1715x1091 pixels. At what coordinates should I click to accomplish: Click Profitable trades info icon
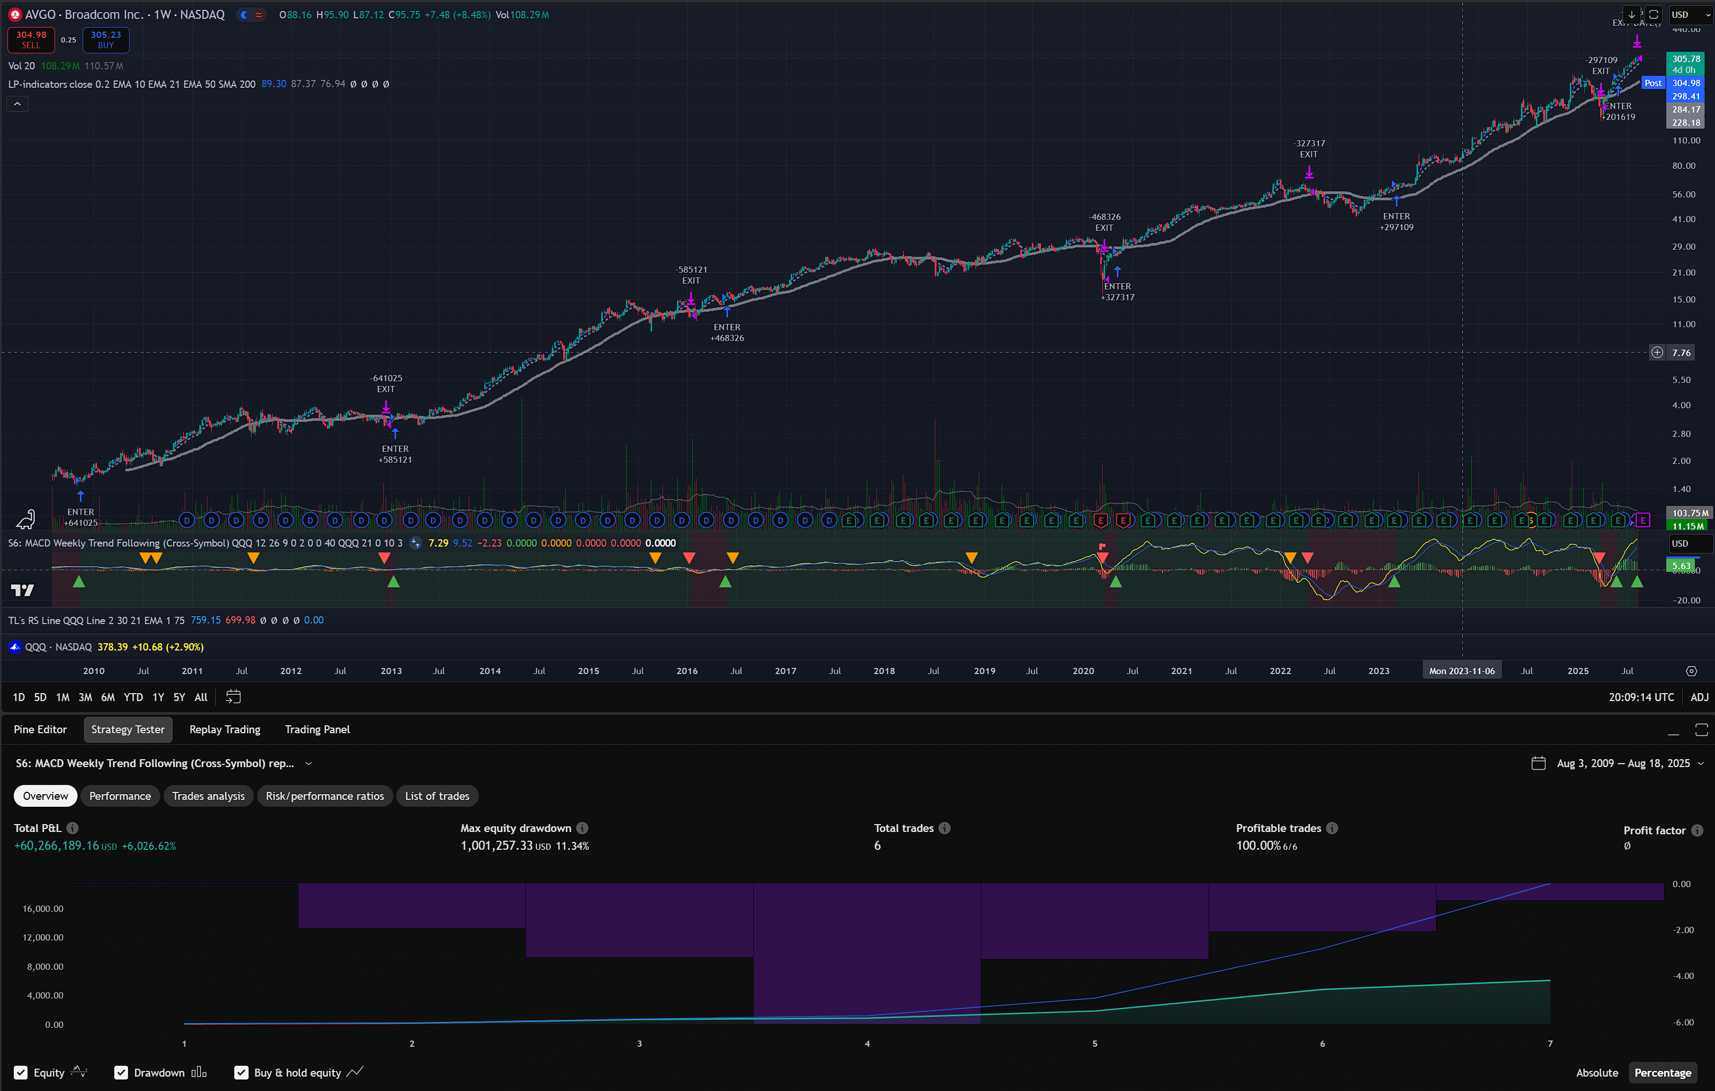(1332, 827)
